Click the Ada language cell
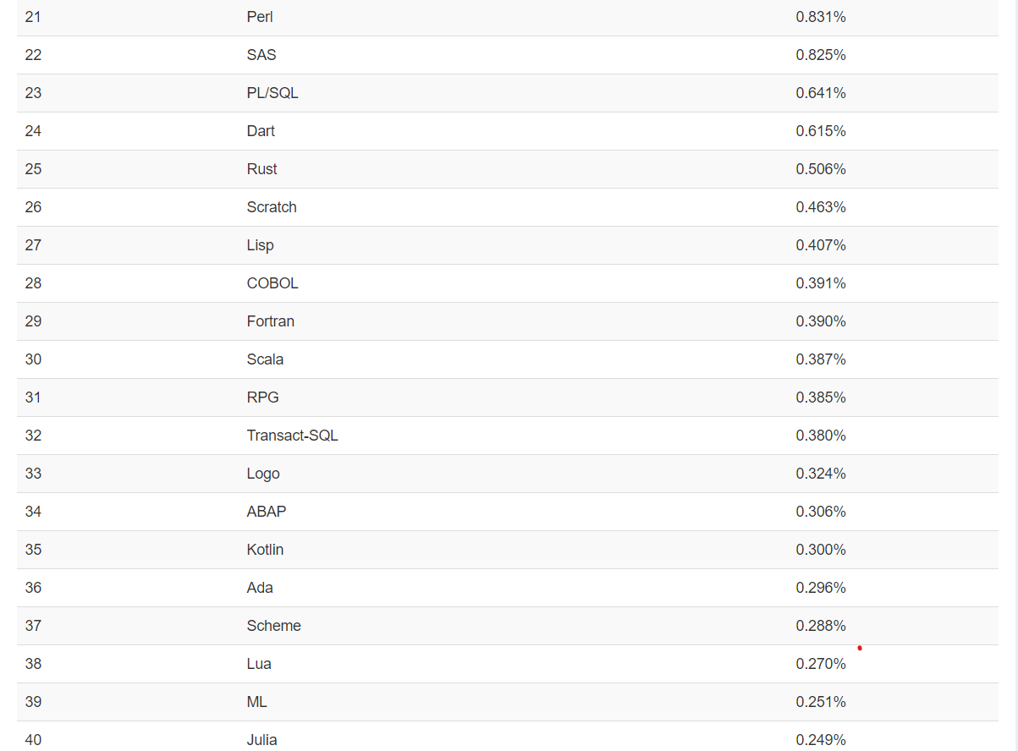The height and width of the screenshot is (751, 1018). point(260,588)
